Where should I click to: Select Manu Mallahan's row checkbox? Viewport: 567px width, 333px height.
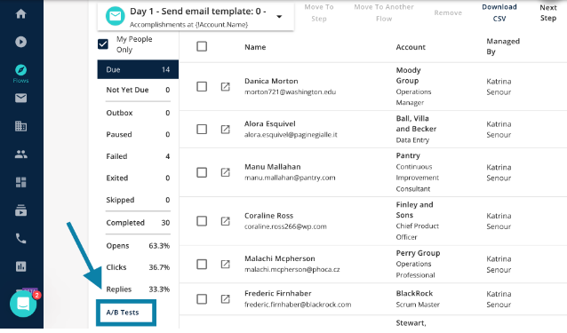[202, 172]
